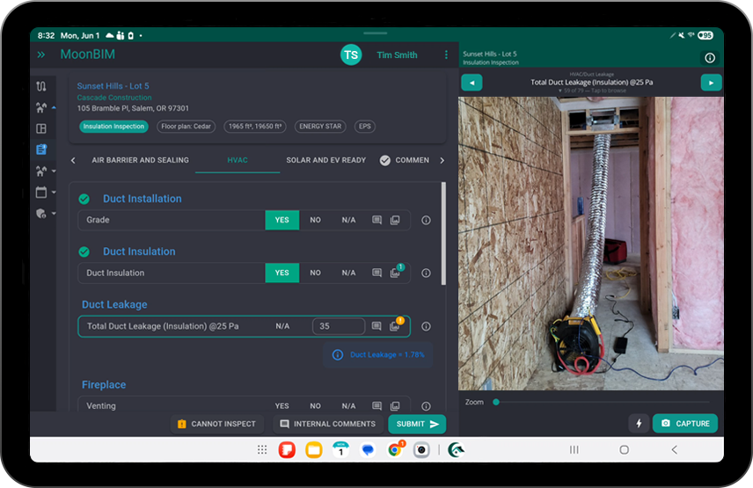
Task: Open Cascade Construction builder link
Action: point(114,98)
